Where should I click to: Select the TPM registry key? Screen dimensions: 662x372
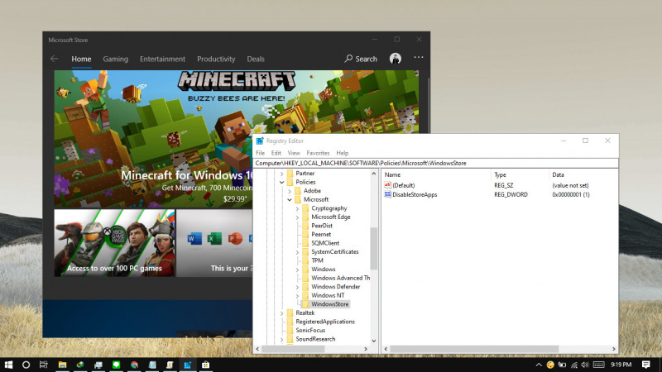click(317, 260)
